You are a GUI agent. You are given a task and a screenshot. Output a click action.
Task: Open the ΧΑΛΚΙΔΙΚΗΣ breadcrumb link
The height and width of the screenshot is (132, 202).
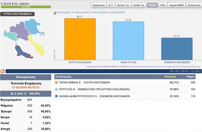[64, 12]
